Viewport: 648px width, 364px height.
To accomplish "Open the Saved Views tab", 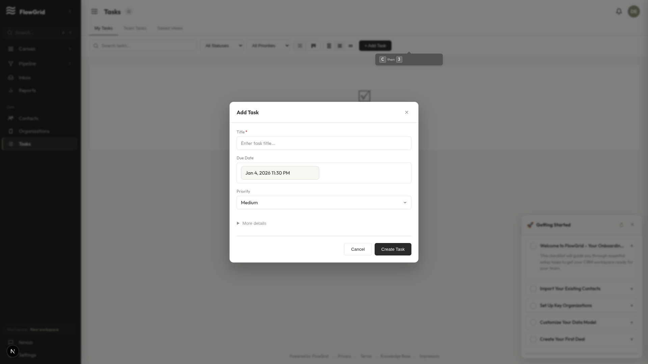I will tap(170, 28).
